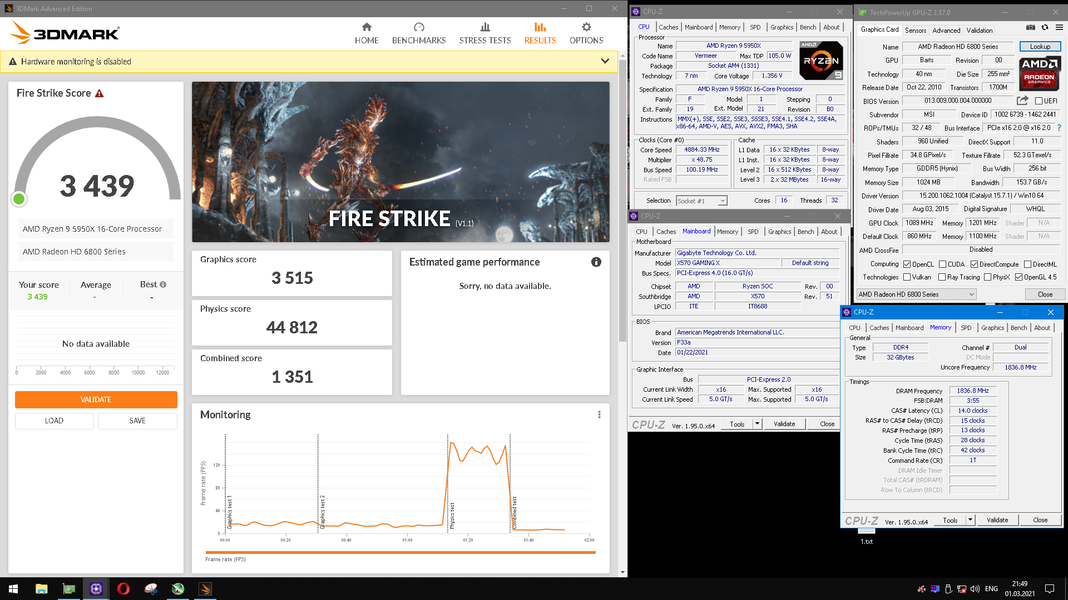Click the network disconnected tray icon
1068x600 pixels.
pyautogui.click(x=962, y=589)
